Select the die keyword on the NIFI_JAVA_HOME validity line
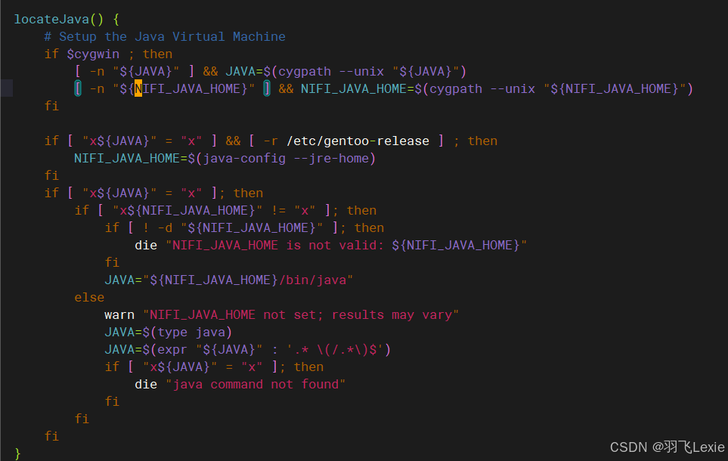Image resolution: width=728 pixels, height=461 pixels. 145,245
